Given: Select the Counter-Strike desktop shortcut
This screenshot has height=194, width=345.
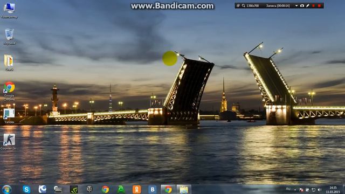Looking at the screenshot, I should (9, 142).
